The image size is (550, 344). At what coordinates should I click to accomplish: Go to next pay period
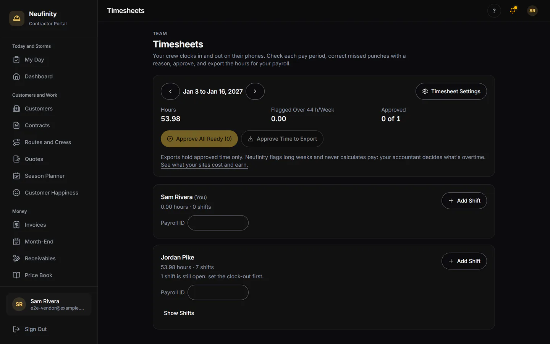click(255, 91)
